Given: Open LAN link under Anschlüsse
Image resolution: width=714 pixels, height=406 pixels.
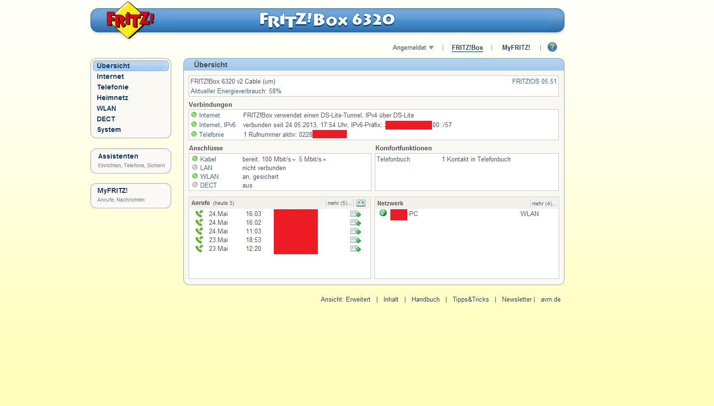Looking at the screenshot, I should [206, 168].
